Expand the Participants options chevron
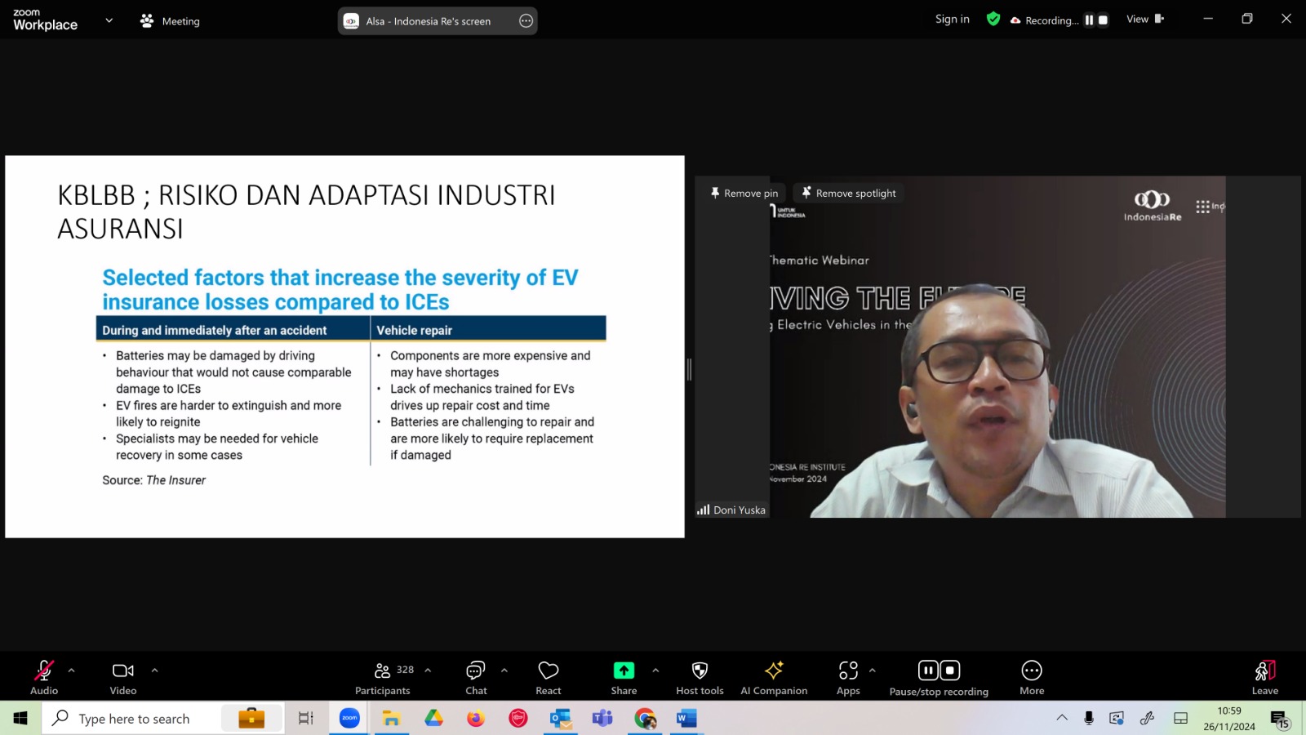This screenshot has height=735, width=1306. click(x=428, y=670)
